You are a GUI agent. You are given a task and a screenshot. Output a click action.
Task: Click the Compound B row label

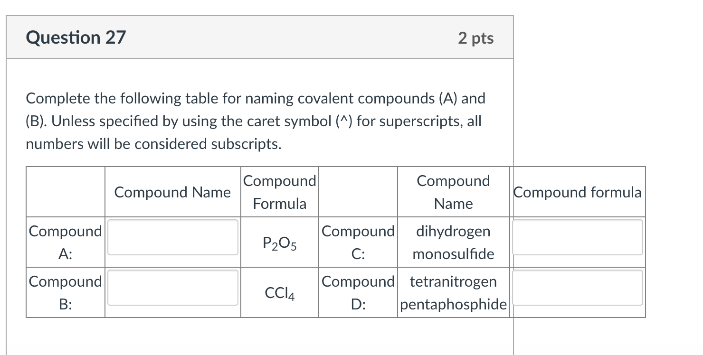65,292
